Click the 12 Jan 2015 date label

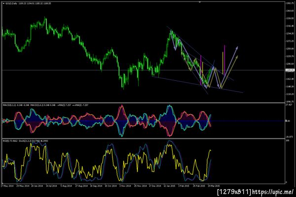tap(169, 186)
